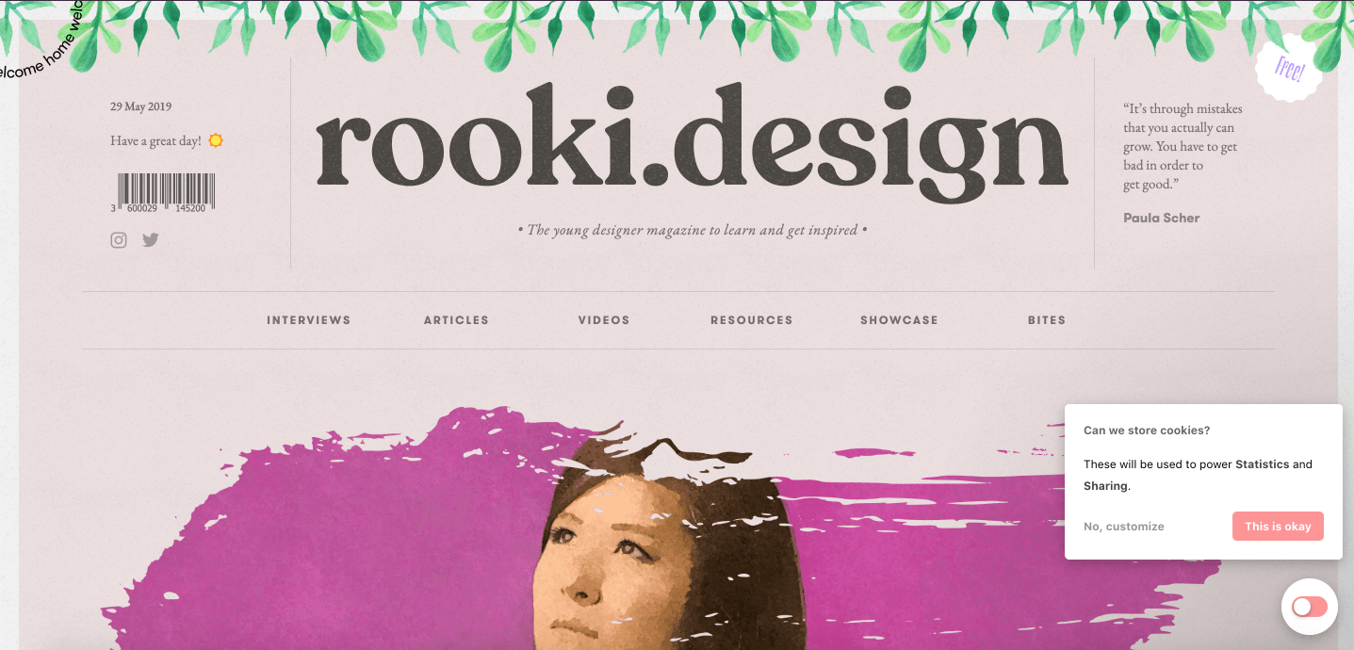This screenshot has width=1354, height=650.
Task: Open the Interviews menu item
Action: point(308,320)
